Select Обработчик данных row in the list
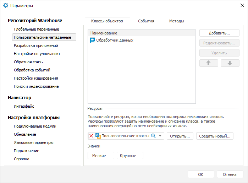 coord(115,41)
